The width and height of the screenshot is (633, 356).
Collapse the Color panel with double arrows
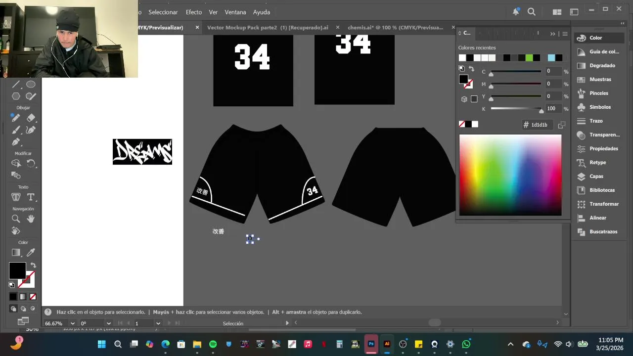click(553, 34)
